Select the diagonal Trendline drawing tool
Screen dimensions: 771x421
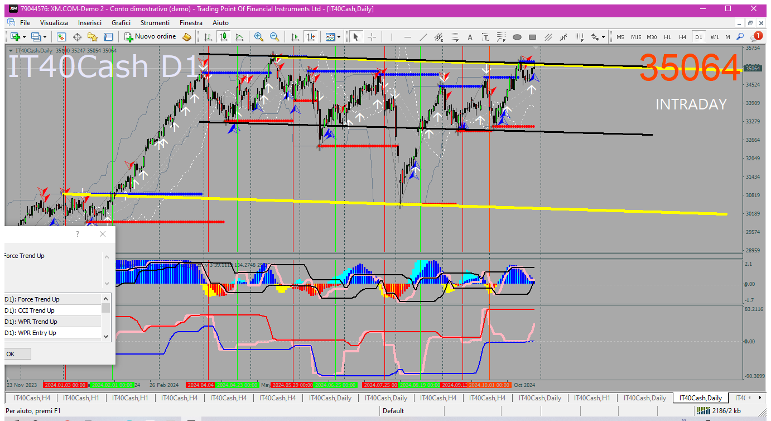(423, 37)
